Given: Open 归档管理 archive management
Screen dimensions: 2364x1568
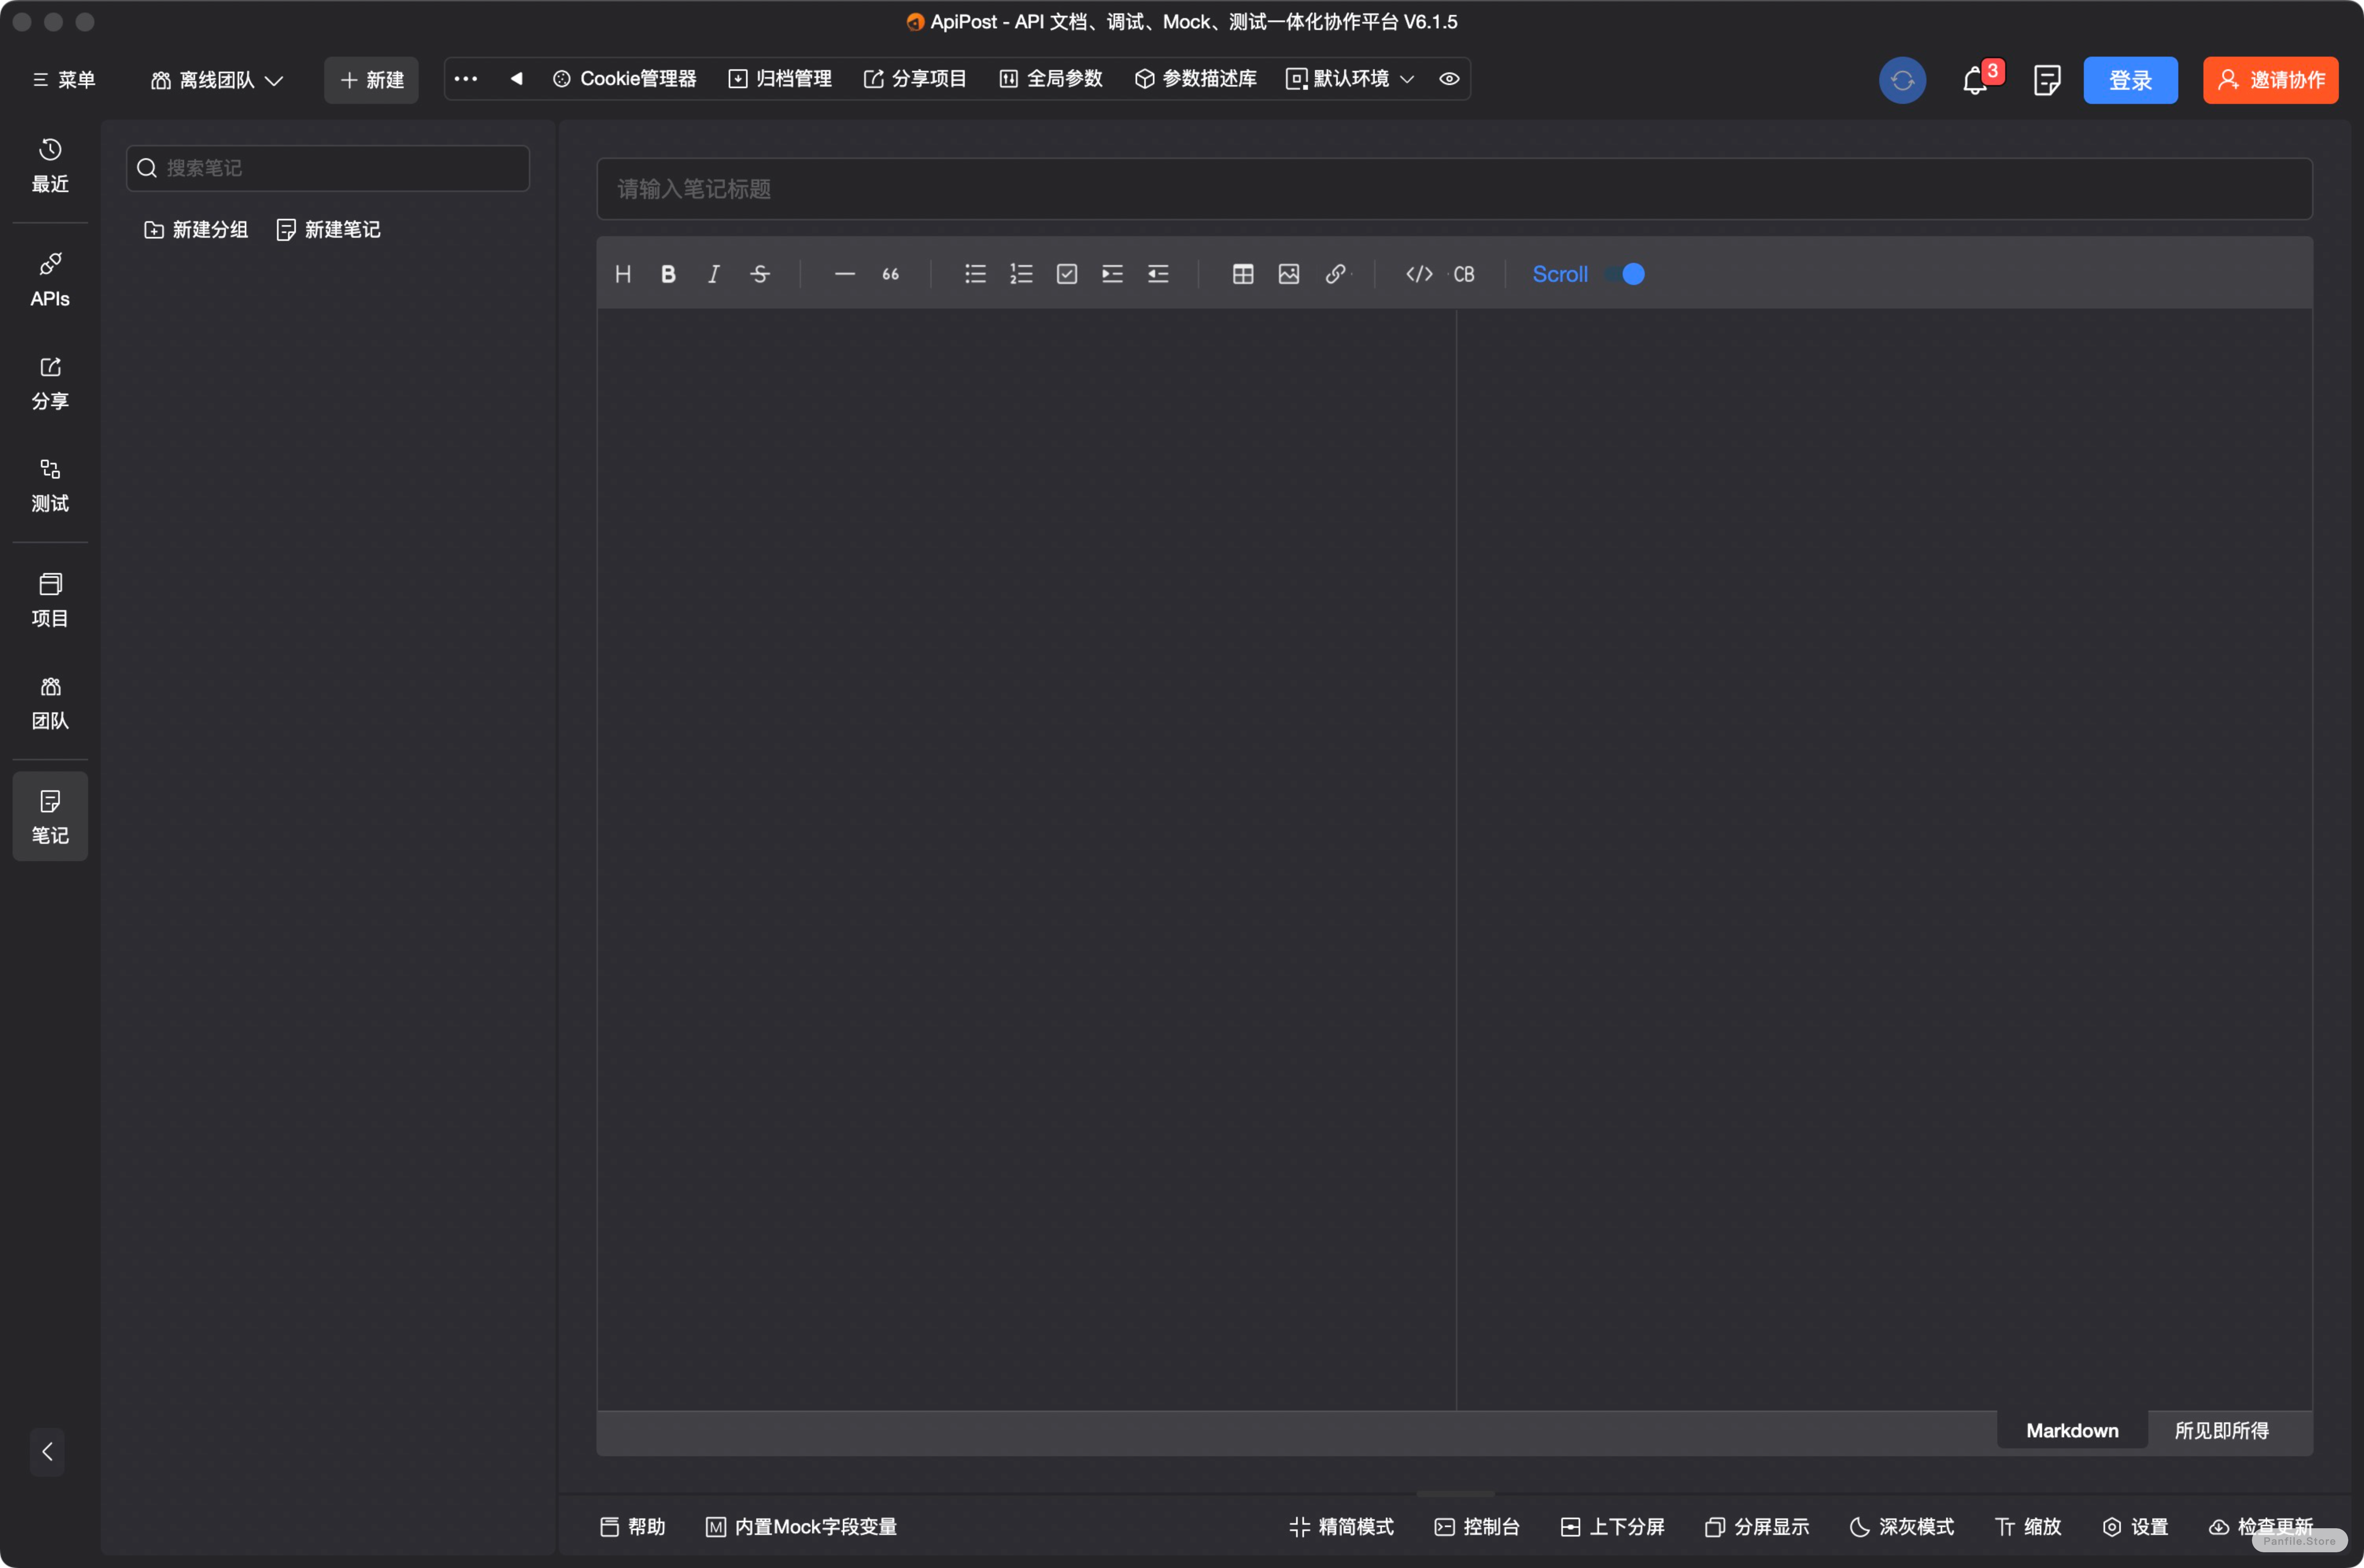Looking at the screenshot, I should 779,79.
